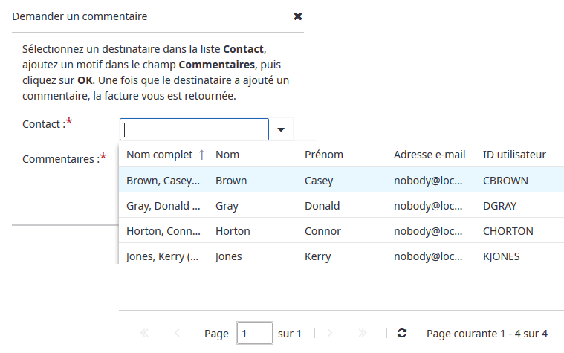This screenshot has height=353, width=564.
Task: Select Brown, Casey contact row
Action: pyautogui.click(x=162, y=181)
